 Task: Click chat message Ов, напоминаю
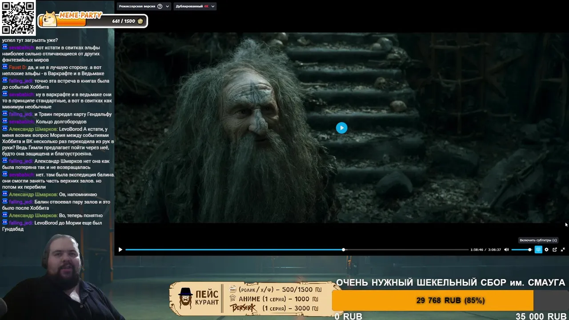coord(78,195)
